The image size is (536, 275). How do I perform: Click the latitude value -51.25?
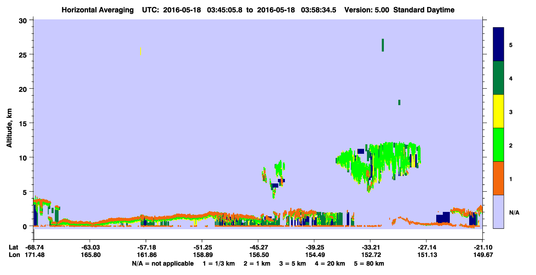pyautogui.click(x=202, y=247)
